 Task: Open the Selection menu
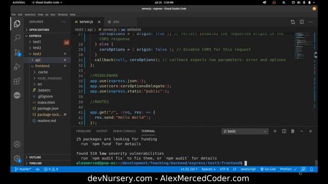tap(30, 15)
